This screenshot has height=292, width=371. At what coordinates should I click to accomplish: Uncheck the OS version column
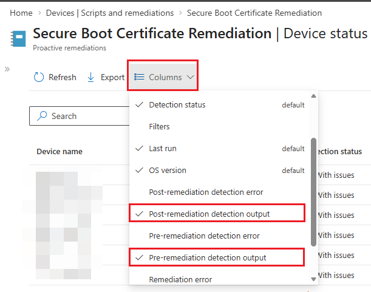[167, 171]
